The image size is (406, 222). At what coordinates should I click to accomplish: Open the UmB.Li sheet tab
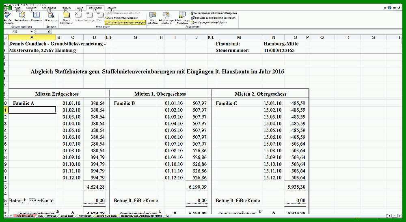click(51, 216)
